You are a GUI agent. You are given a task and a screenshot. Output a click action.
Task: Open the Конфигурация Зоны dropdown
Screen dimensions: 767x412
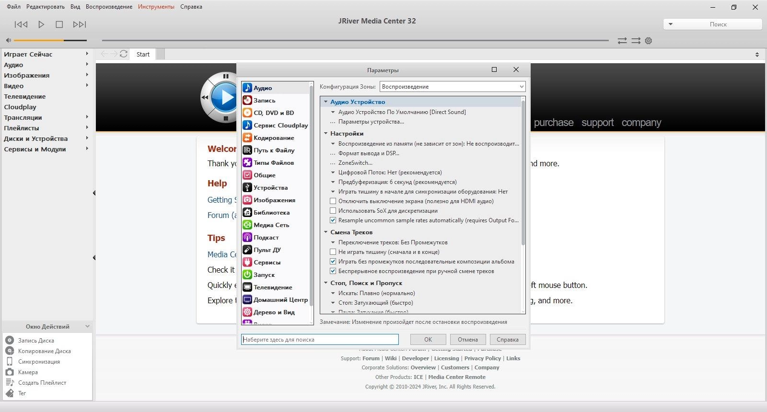452,87
